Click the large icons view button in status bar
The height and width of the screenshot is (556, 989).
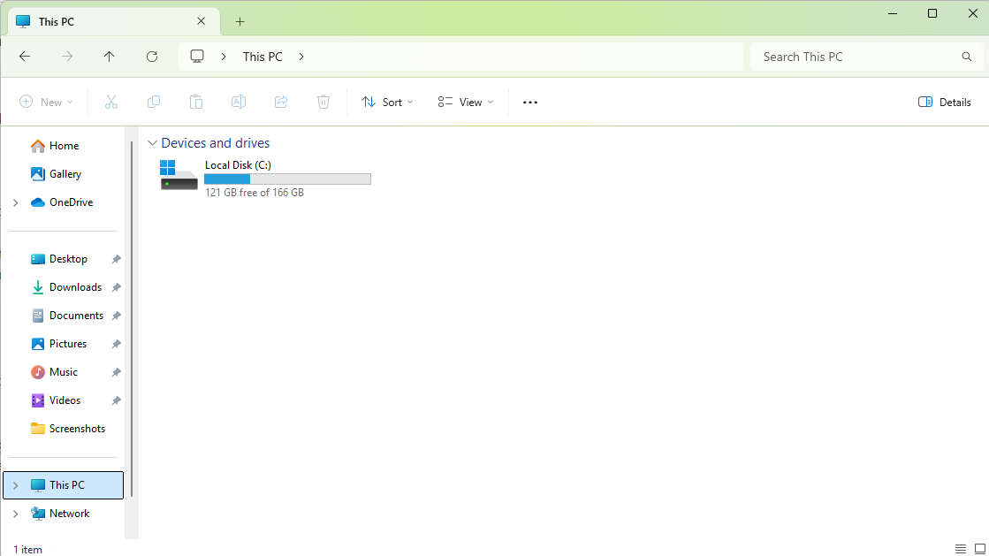point(978,549)
